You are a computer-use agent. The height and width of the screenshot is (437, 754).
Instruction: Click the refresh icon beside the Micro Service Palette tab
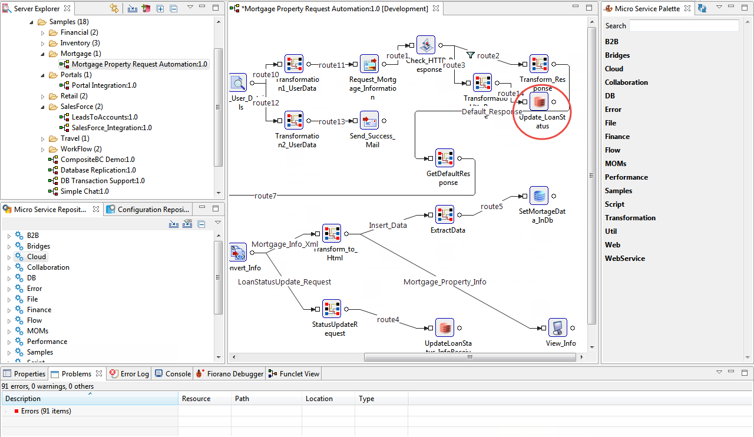(702, 9)
